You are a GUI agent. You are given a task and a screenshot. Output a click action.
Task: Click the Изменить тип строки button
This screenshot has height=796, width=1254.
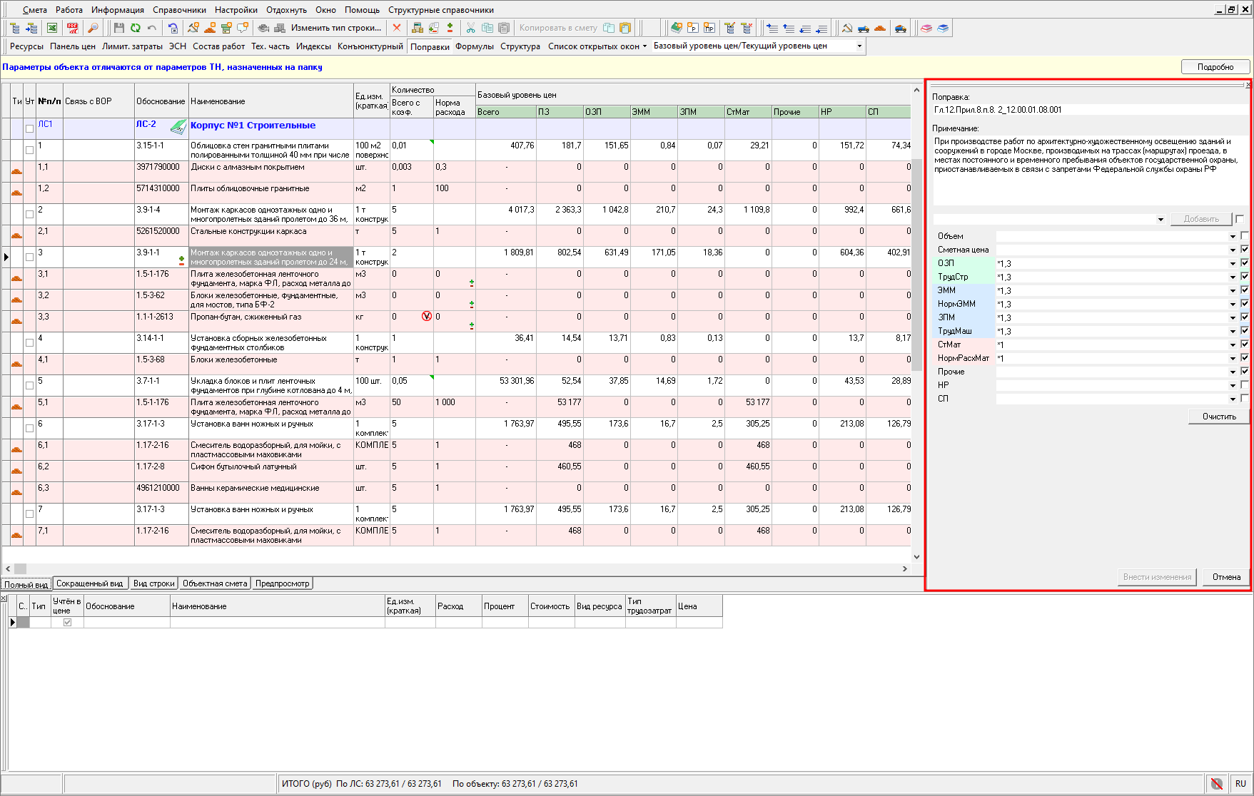(336, 28)
